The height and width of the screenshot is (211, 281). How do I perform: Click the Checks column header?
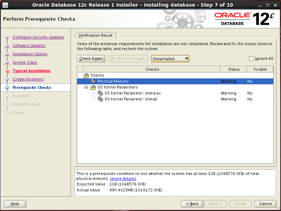[152, 69]
